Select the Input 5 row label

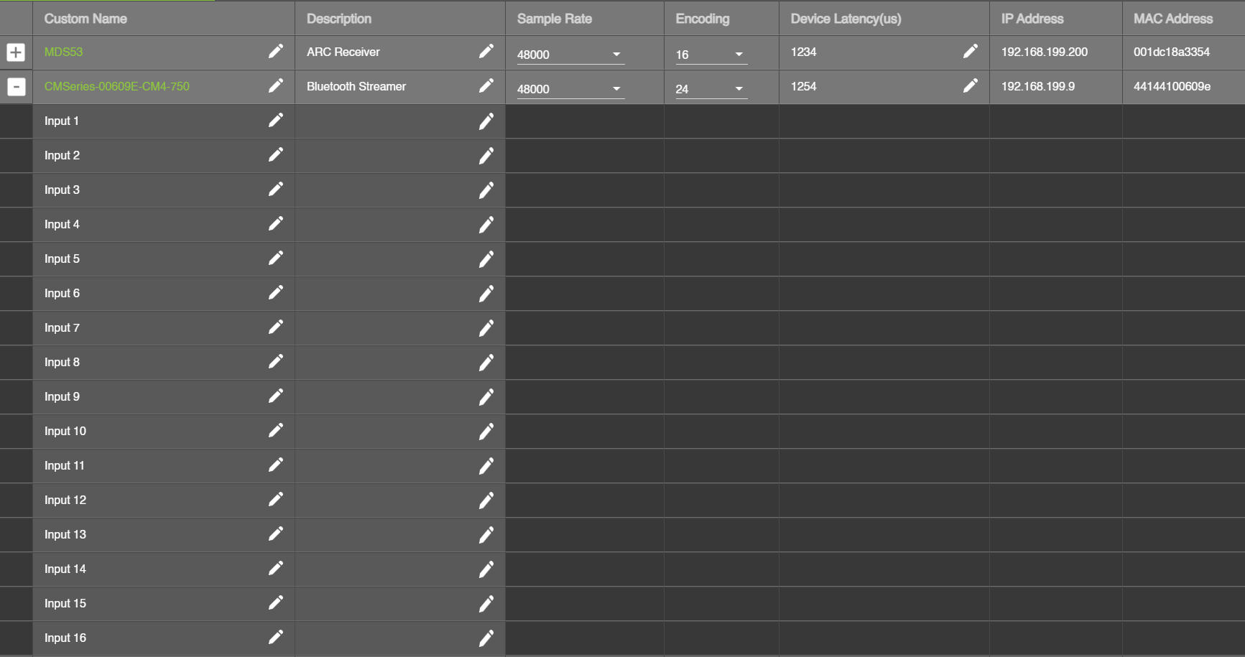coord(62,258)
